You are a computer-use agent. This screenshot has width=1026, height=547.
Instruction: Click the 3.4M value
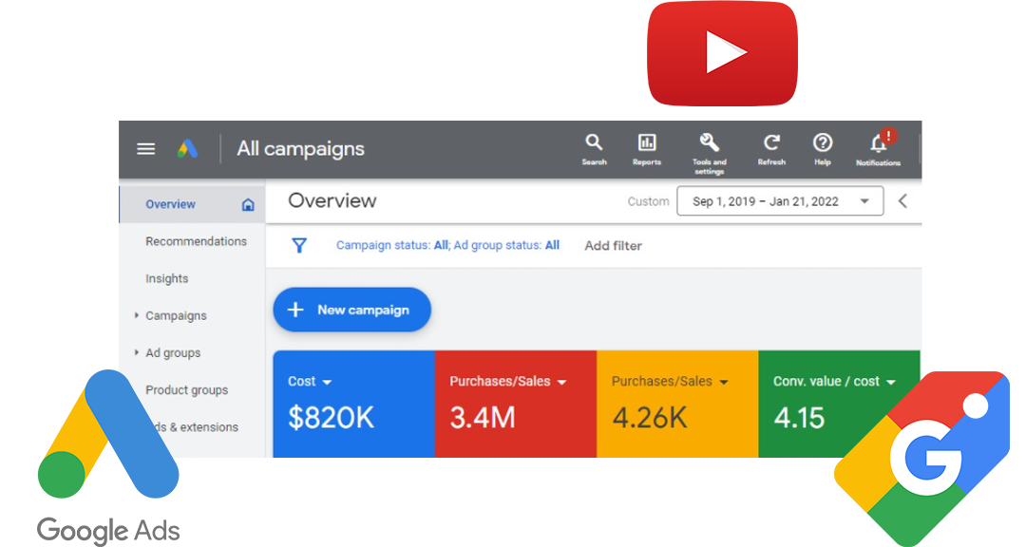483,418
